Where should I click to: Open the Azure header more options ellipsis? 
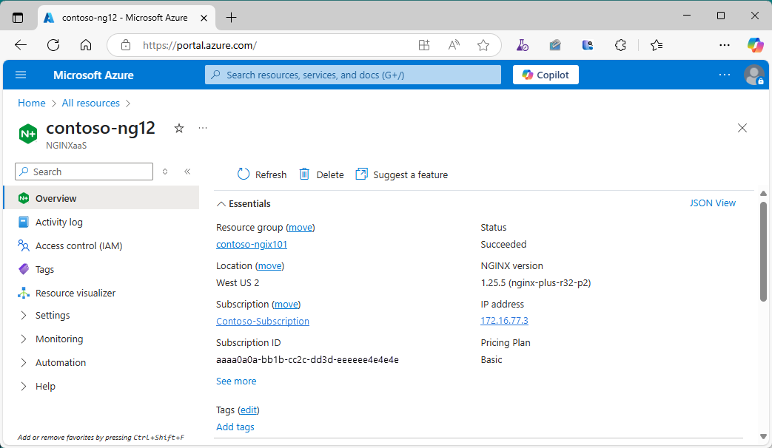(x=724, y=75)
